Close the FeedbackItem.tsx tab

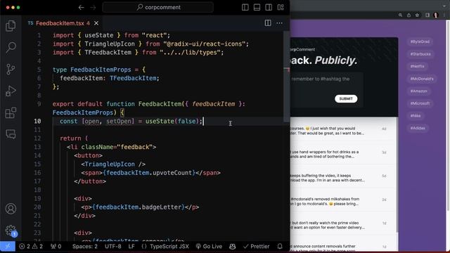tap(96, 23)
